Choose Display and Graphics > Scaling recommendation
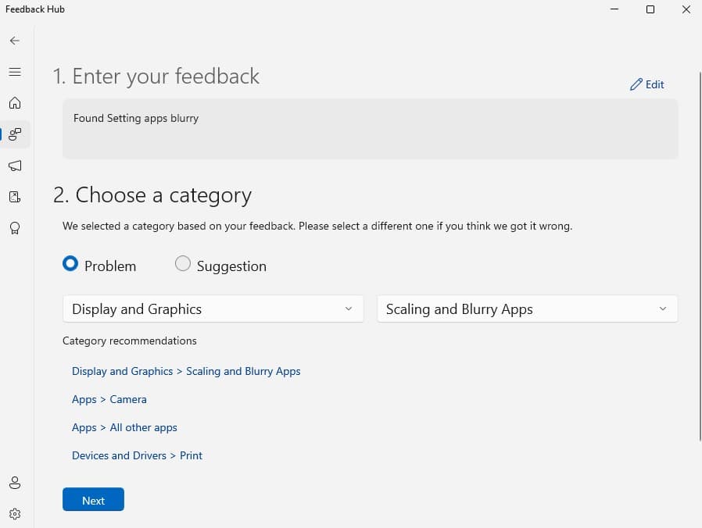This screenshot has height=528, width=702. click(186, 371)
